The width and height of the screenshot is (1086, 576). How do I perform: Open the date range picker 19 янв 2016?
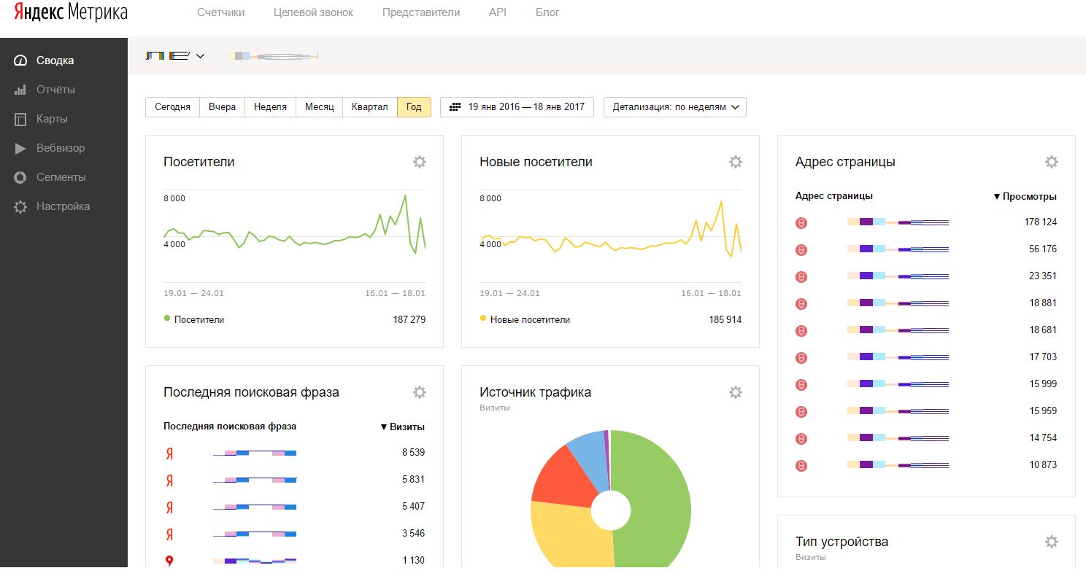[517, 107]
